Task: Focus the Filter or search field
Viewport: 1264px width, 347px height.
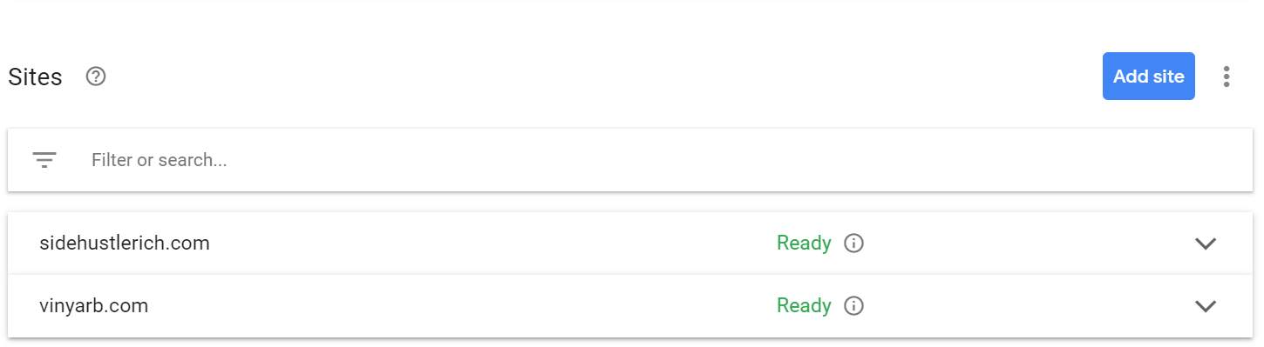Action: click(630, 160)
